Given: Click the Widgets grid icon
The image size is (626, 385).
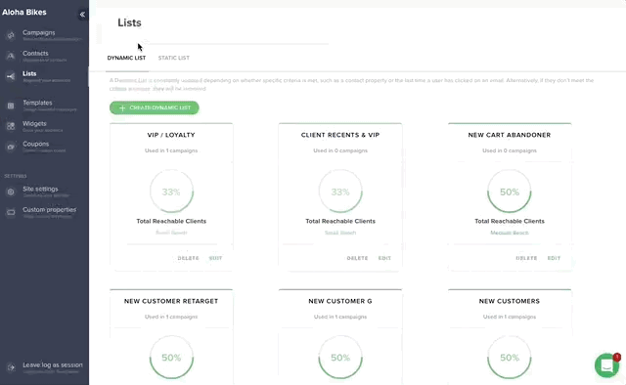Looking at the screenshot, I should [11, 126].
